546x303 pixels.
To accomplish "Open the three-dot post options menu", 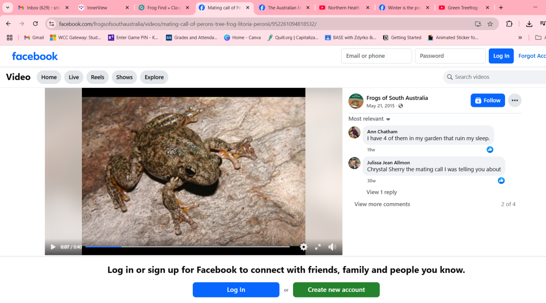I will pyautogui.click(x=514, y=100).
